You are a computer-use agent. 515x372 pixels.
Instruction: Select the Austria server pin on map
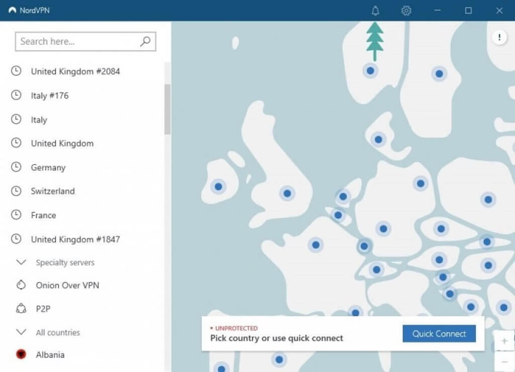click(x=439, y=260)
